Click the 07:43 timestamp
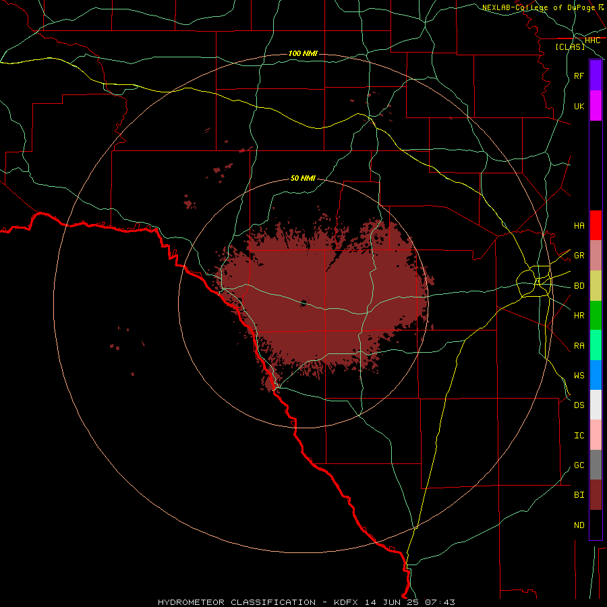Screen dimensions: 607x607 440,602
